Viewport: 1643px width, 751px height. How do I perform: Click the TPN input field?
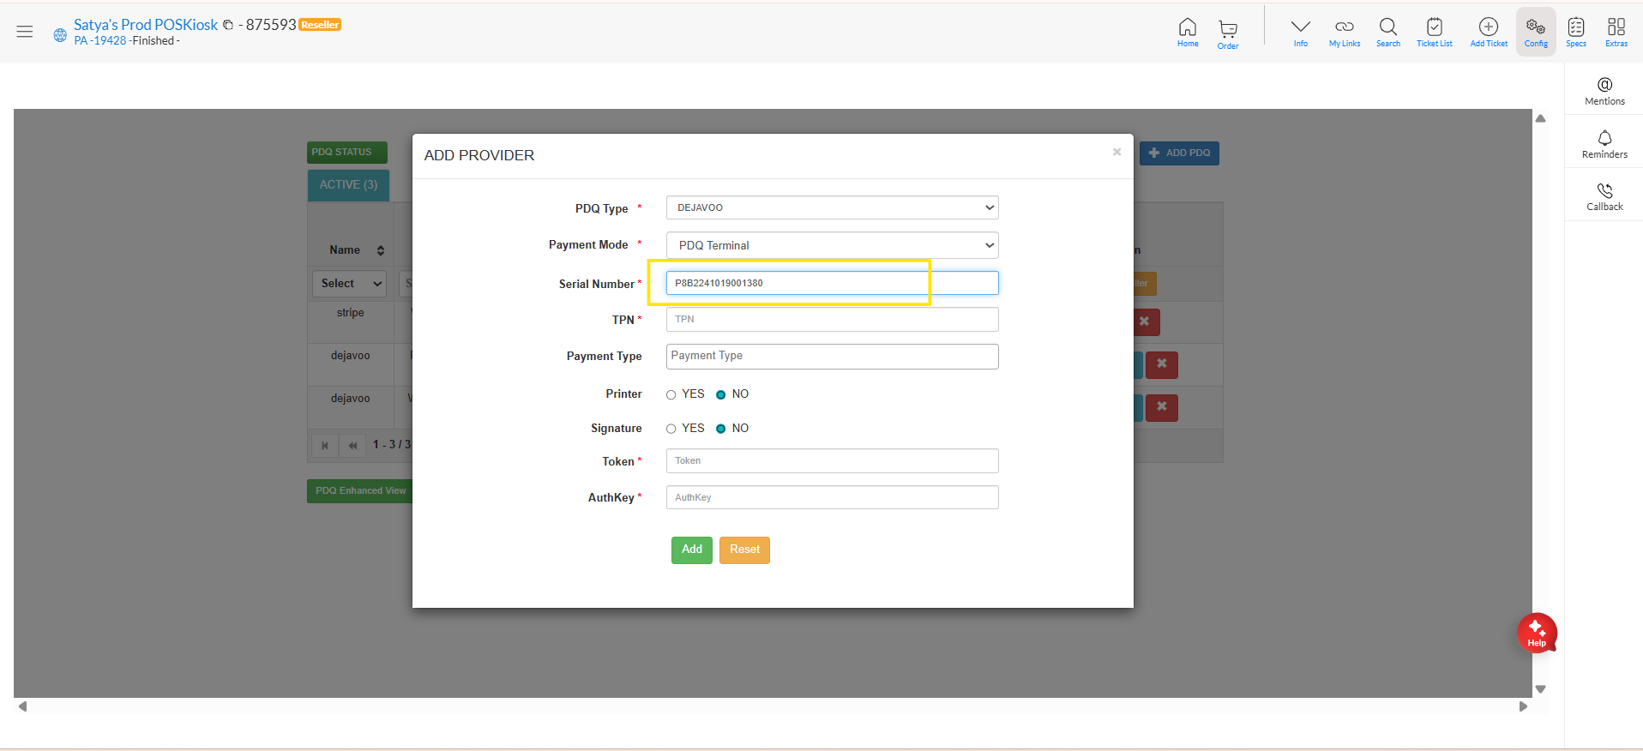click(832, 320)
